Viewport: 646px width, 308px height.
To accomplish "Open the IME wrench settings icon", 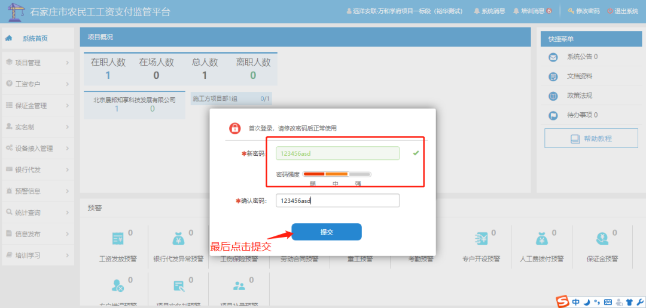I will pyautogui.click(x=640, y=302).
